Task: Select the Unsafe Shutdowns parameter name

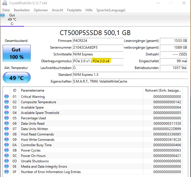Action: [x=35, y=161]
